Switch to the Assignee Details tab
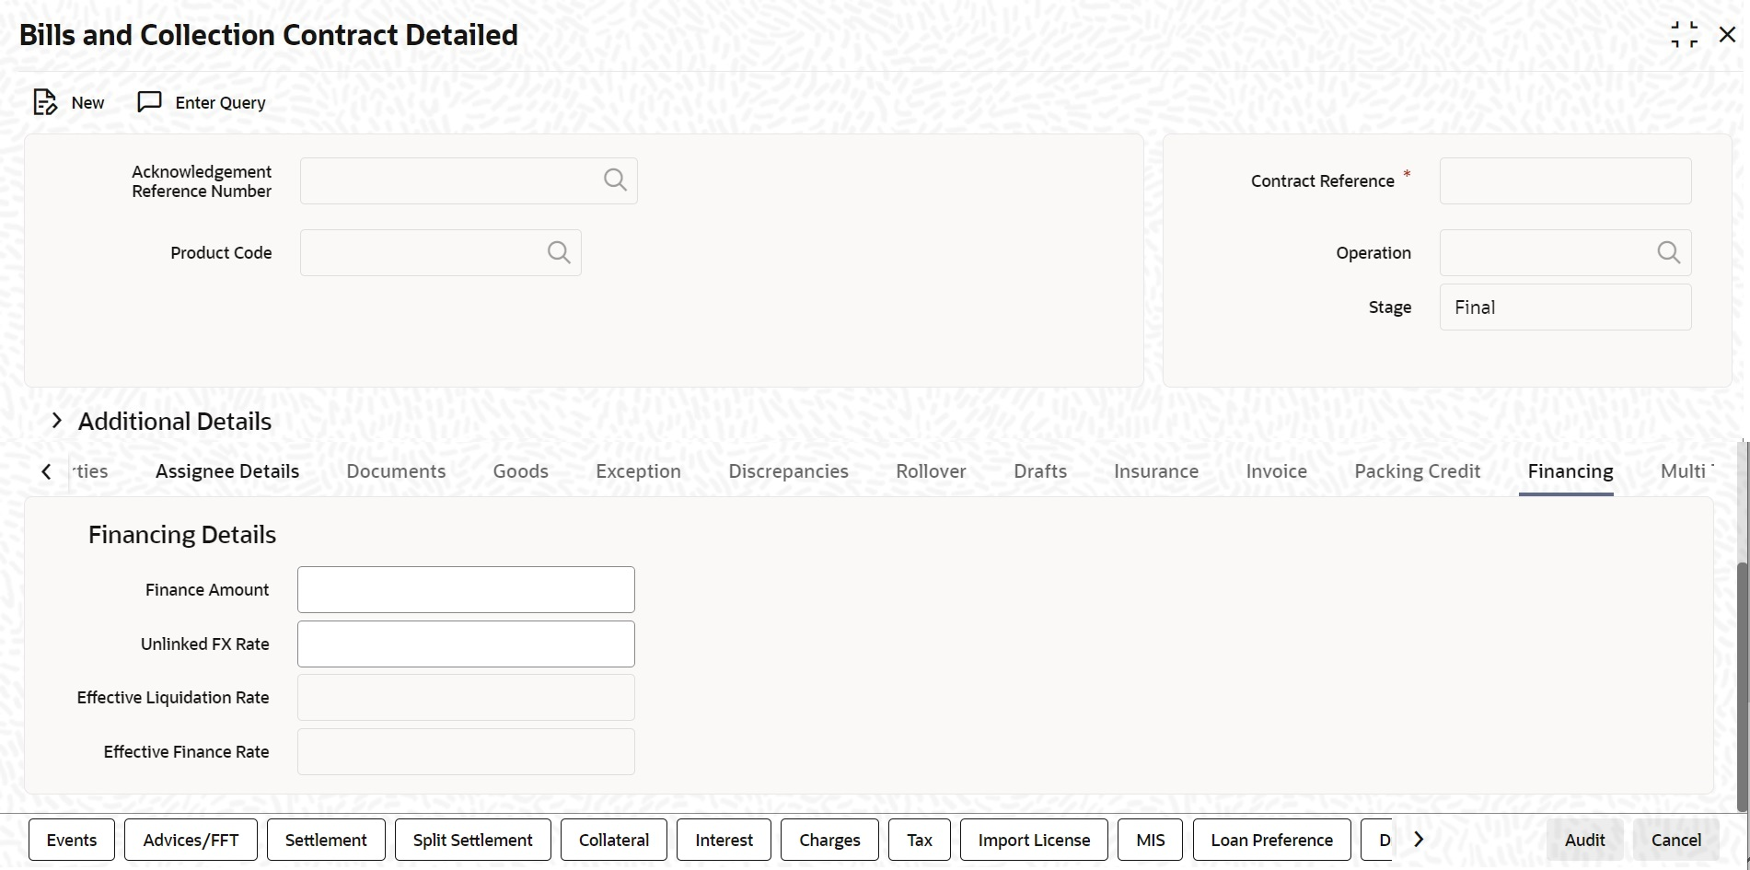 point(227,471)
